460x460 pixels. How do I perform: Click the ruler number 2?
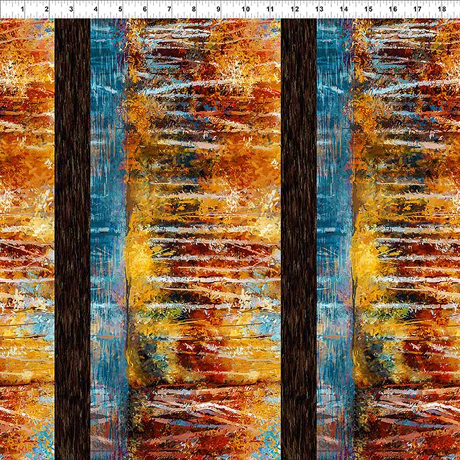(x=46, y=9)
